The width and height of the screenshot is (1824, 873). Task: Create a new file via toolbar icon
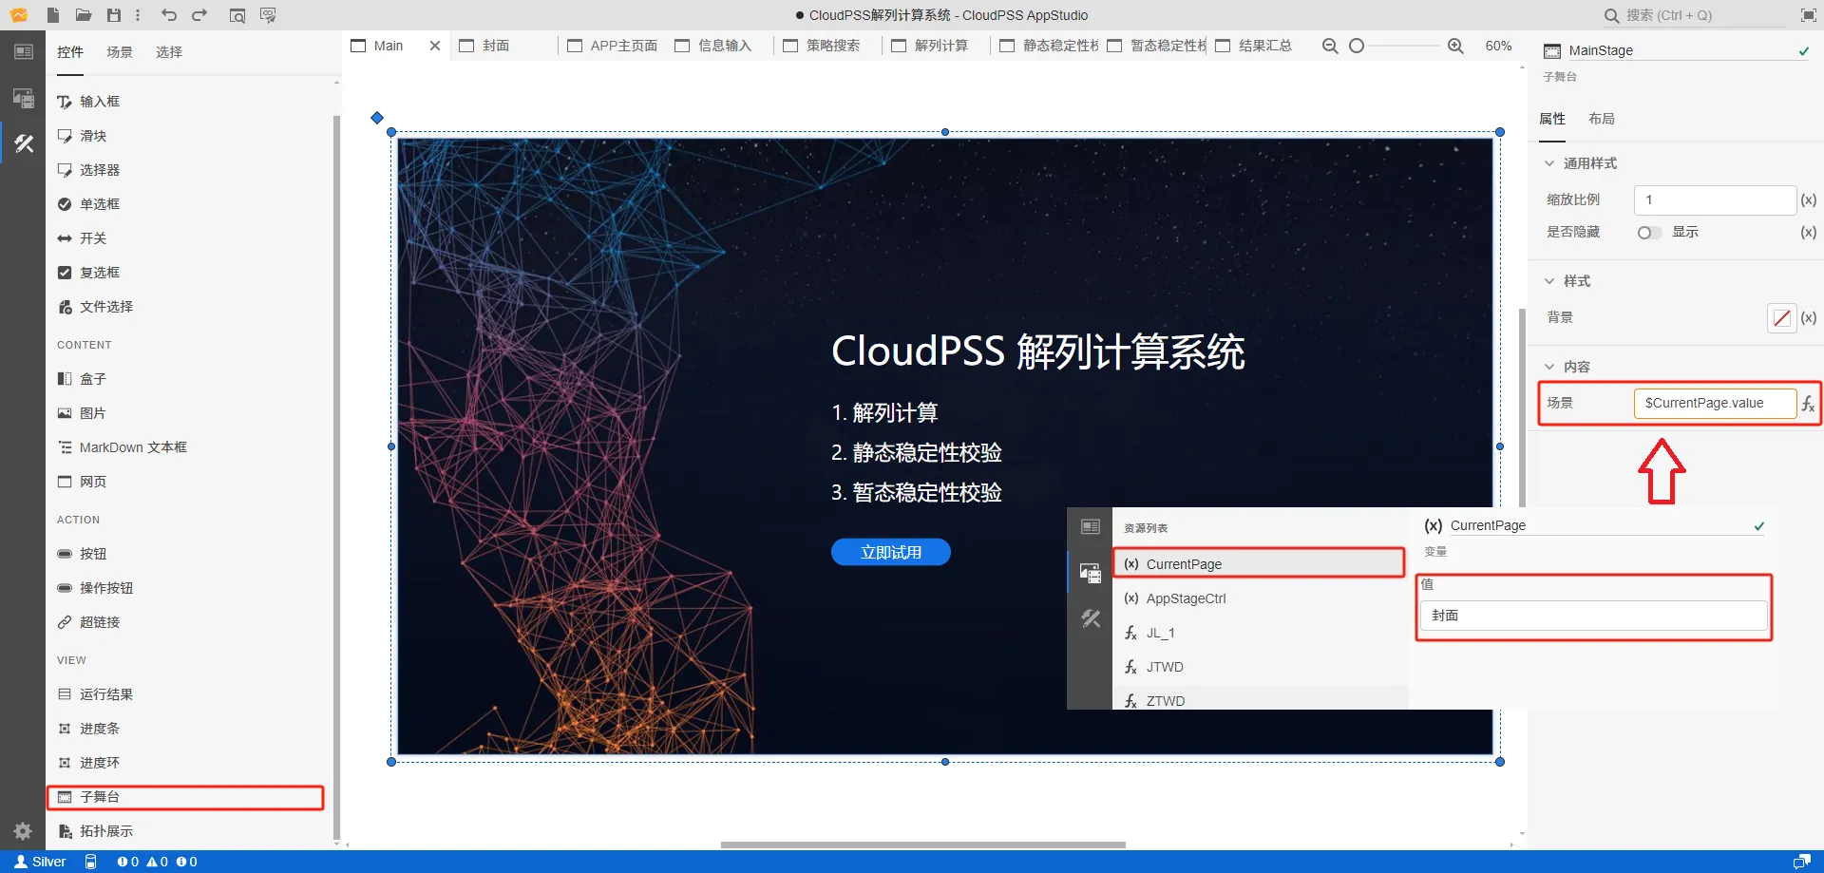[53, 15]
